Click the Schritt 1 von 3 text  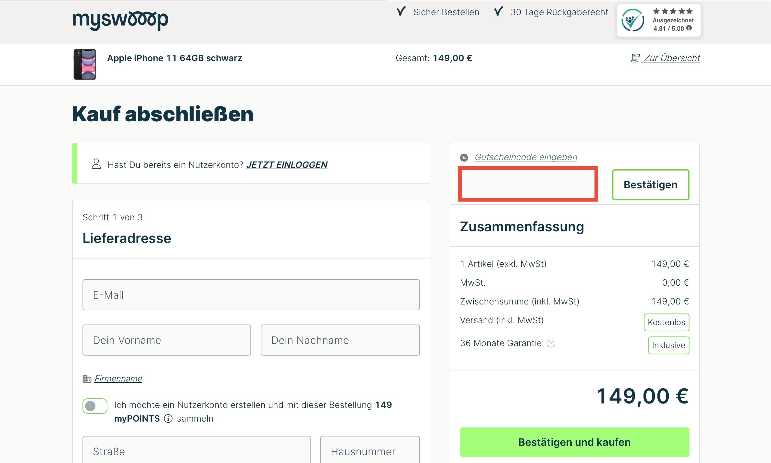point(113,217)
